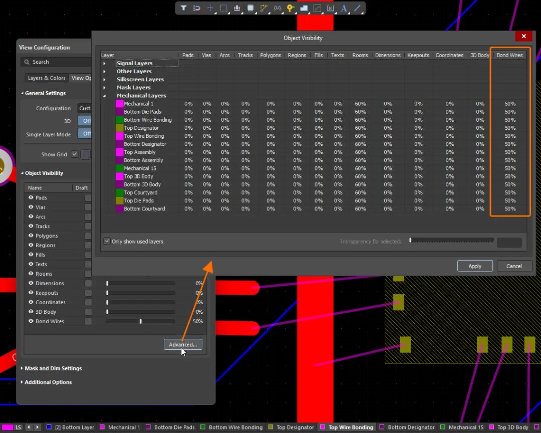Screen dimensions: 541x433
Task: Toggle the Show Grid checkbox
Action: pos(75,154)
